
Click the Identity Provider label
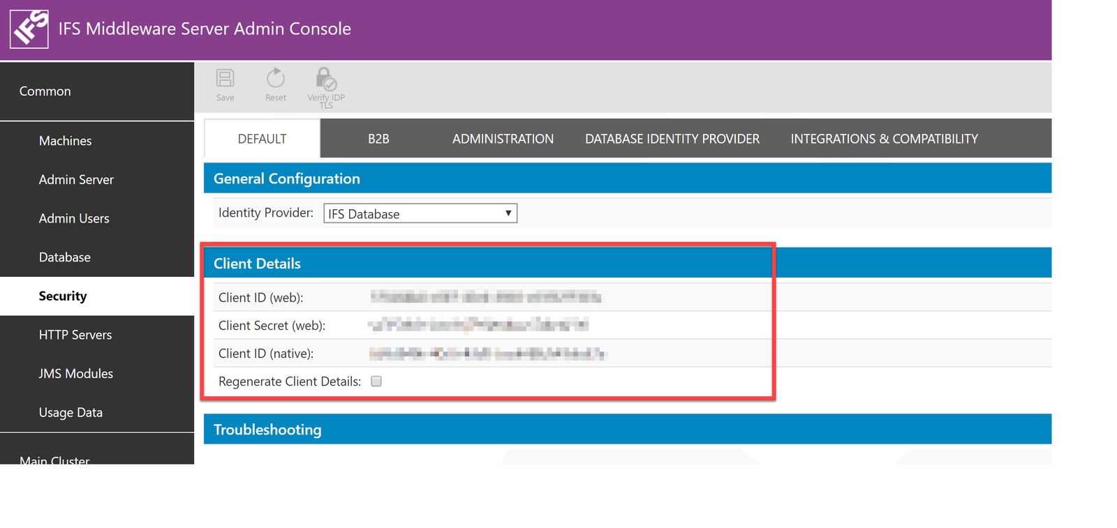[x=265, y=213]
